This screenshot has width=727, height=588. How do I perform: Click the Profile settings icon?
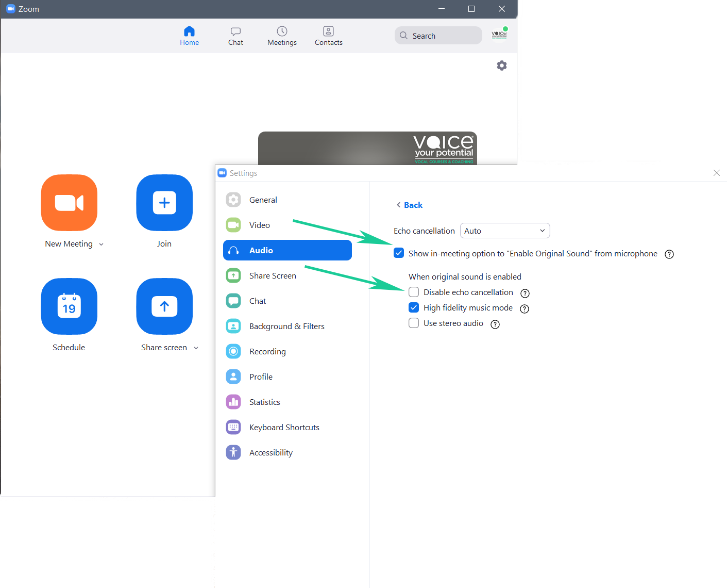[x=233, y=377]
